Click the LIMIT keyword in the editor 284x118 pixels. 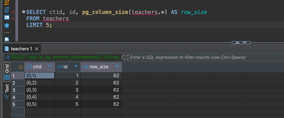(34, 25)
